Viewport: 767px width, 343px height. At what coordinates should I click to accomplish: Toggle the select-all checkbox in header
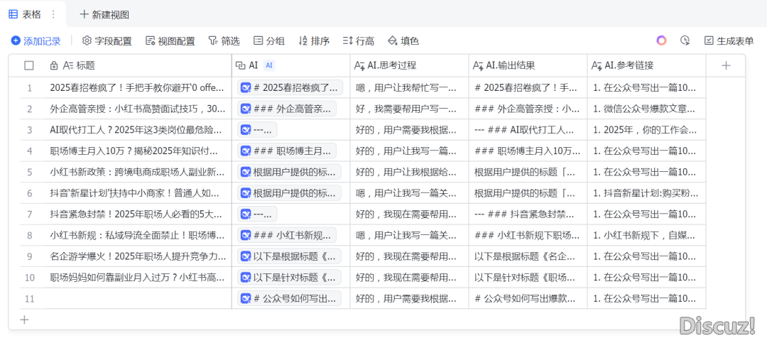pyautogui.click(x=29, y=65)
